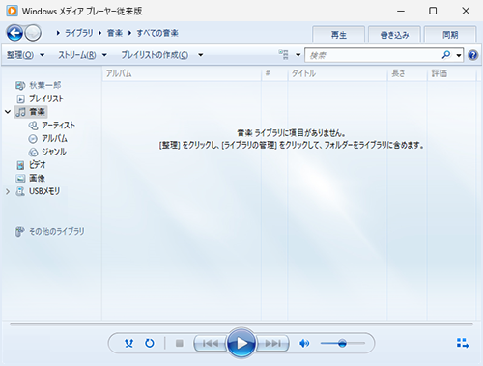The width and height of the screenshot is (483, 366).
Task: Switch to the 書き込み tab
Action: pos(394,35)
